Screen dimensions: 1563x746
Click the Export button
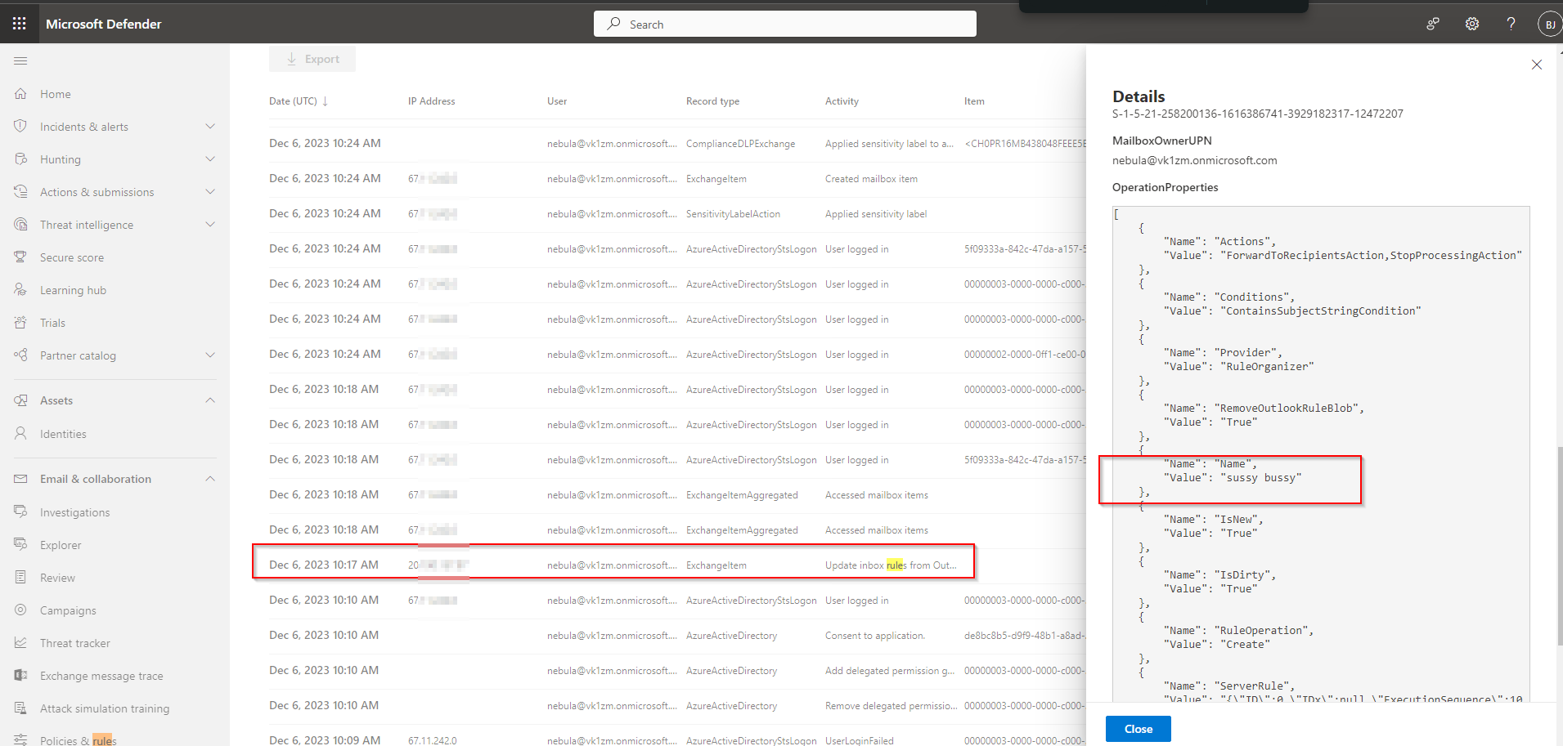tap(312, 59)
